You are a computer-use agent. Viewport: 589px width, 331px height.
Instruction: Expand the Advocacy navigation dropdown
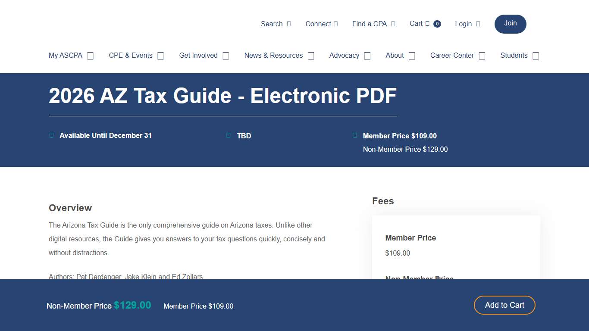point(367,55)
